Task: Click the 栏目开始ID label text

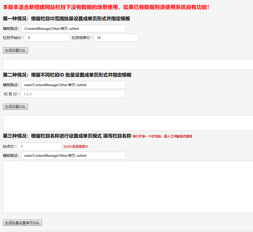Action: 13,38
